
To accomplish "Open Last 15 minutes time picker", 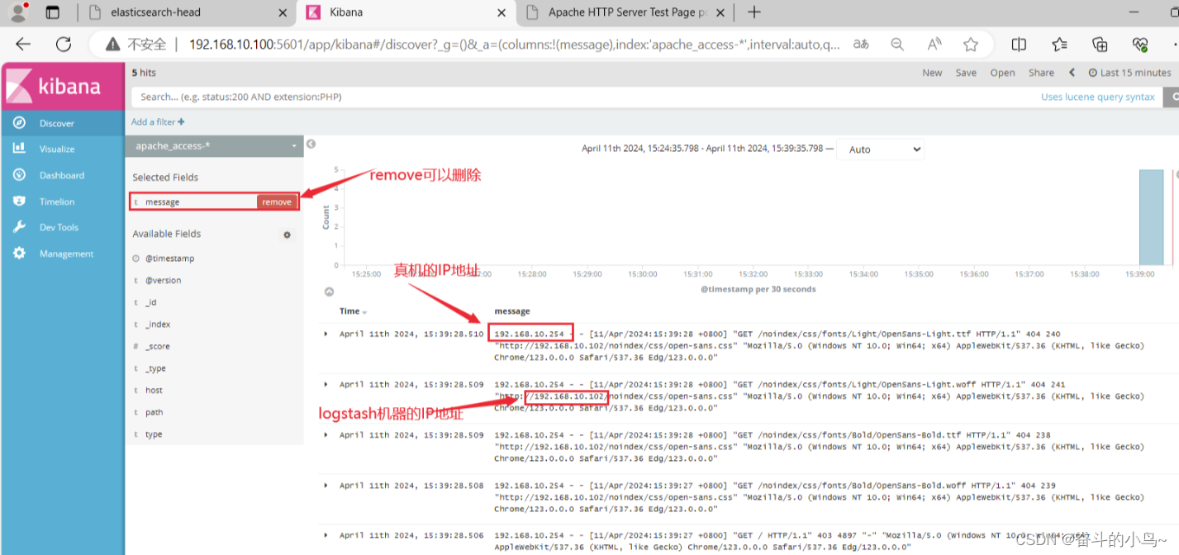I will coord(1129,73).
